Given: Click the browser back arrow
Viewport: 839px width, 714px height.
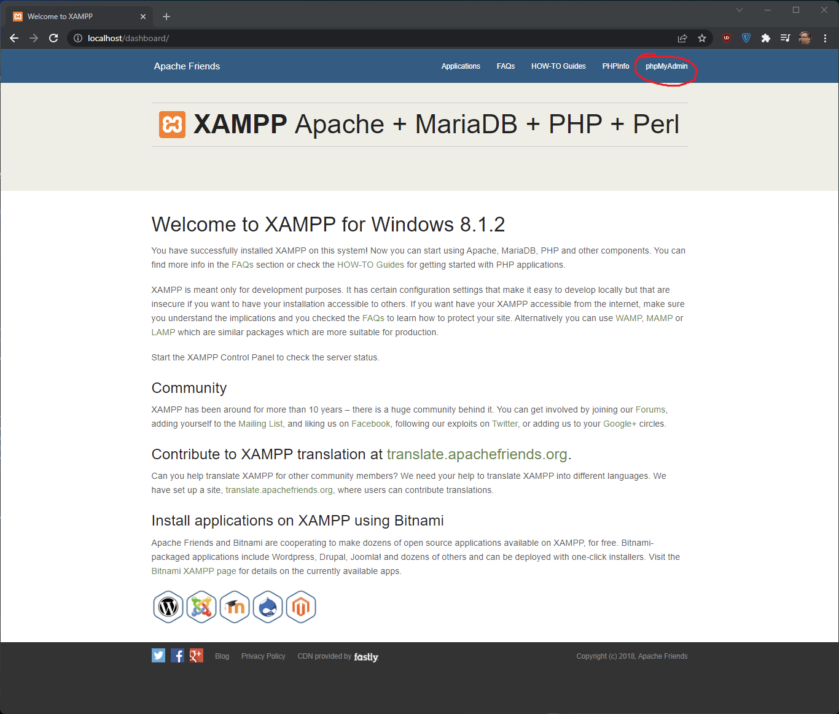Looking at the screenshot, I should (14, 38).
